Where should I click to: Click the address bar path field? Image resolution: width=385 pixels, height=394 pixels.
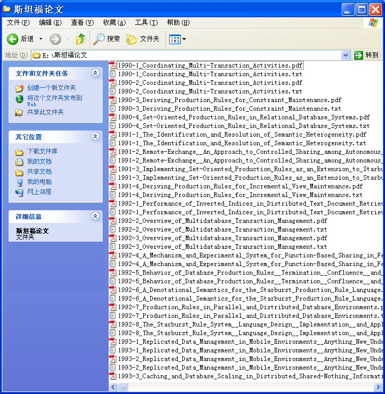[x=193, y=55]
